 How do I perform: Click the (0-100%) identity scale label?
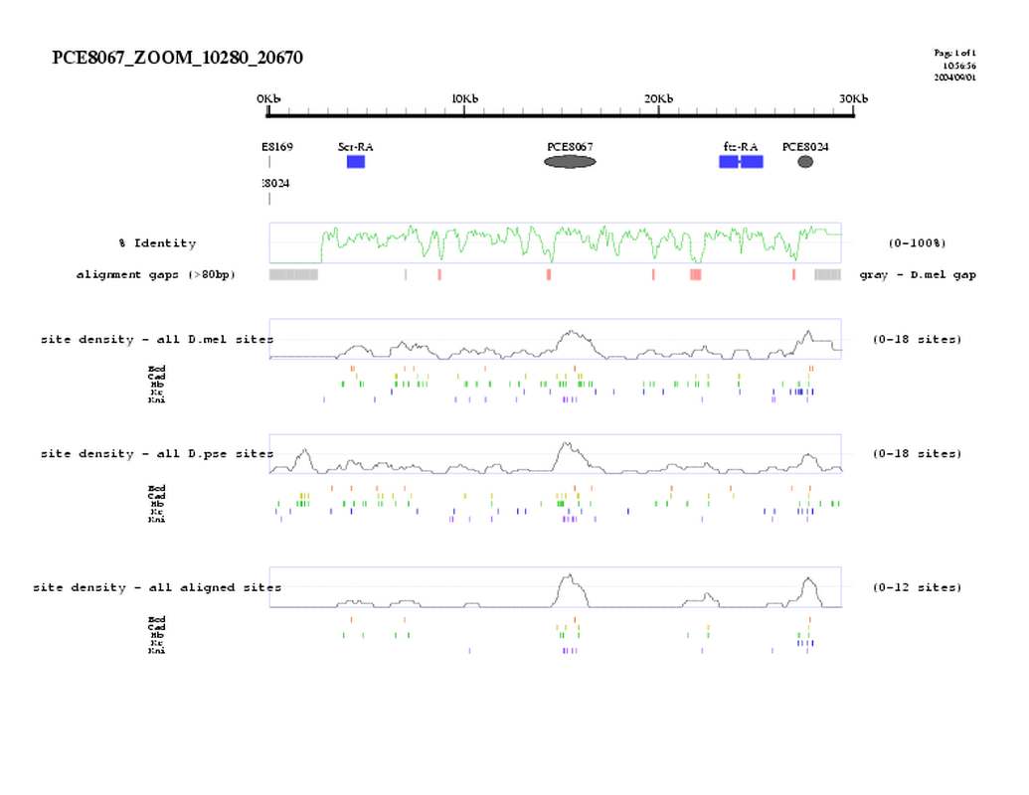coord(917,243)
